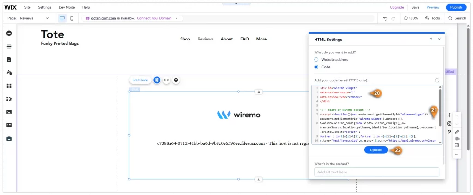
Task: Click the move down arrow on right toolbar
Action: point(457,124)
